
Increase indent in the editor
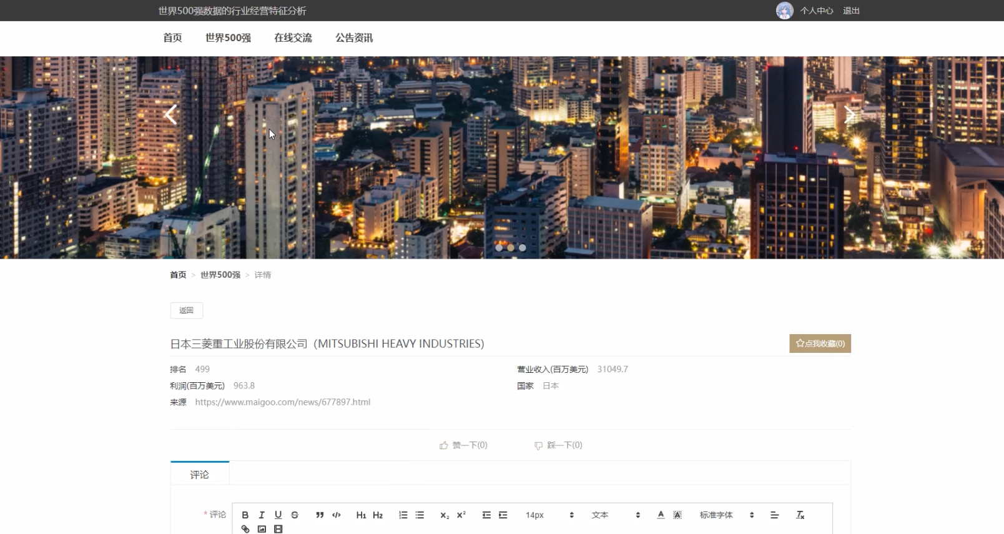pos(503,515)
